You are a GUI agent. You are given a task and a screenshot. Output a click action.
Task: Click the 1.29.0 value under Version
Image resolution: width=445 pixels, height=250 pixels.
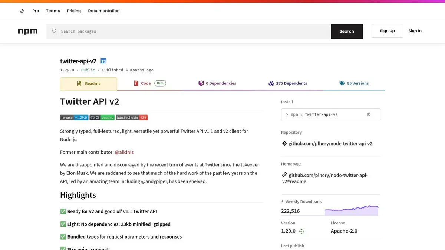click(x=289, y=231)
